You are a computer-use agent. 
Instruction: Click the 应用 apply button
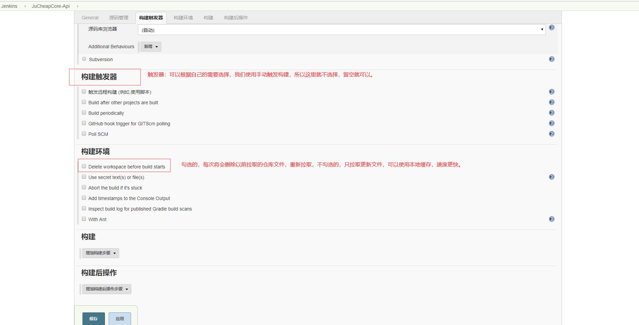click(x=120, y=319)
